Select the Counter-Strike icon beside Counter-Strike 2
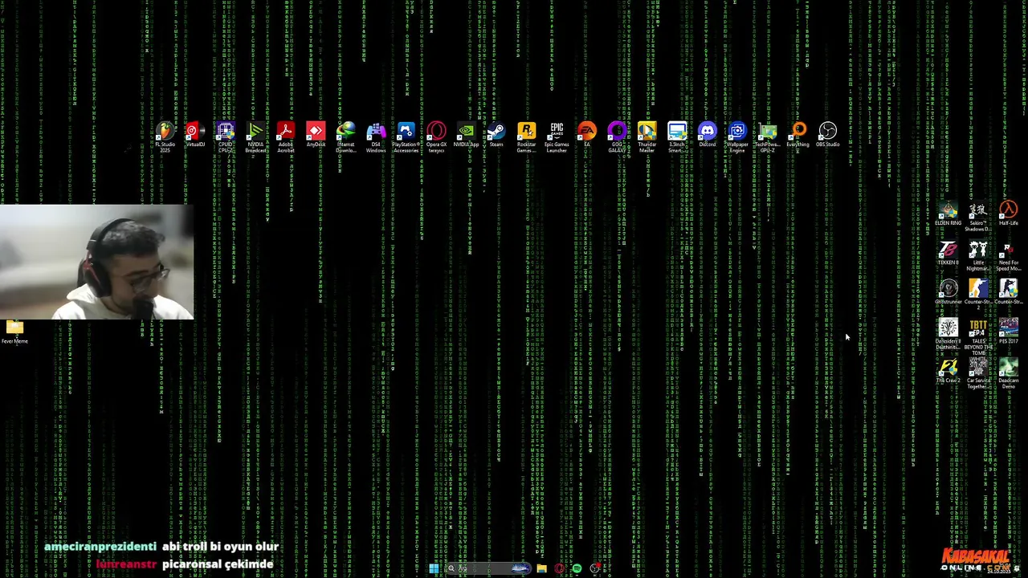Screen dimensions: 1028x578 1009,292
